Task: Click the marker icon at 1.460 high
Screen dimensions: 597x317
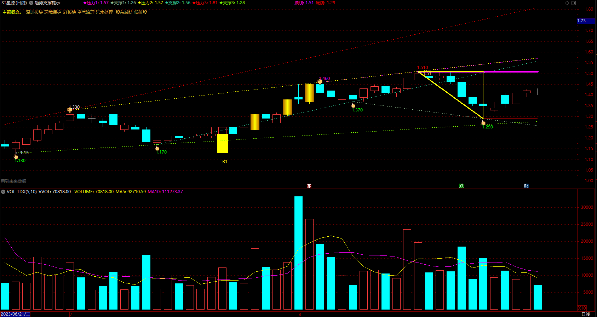Action: [x=320, y=82]
